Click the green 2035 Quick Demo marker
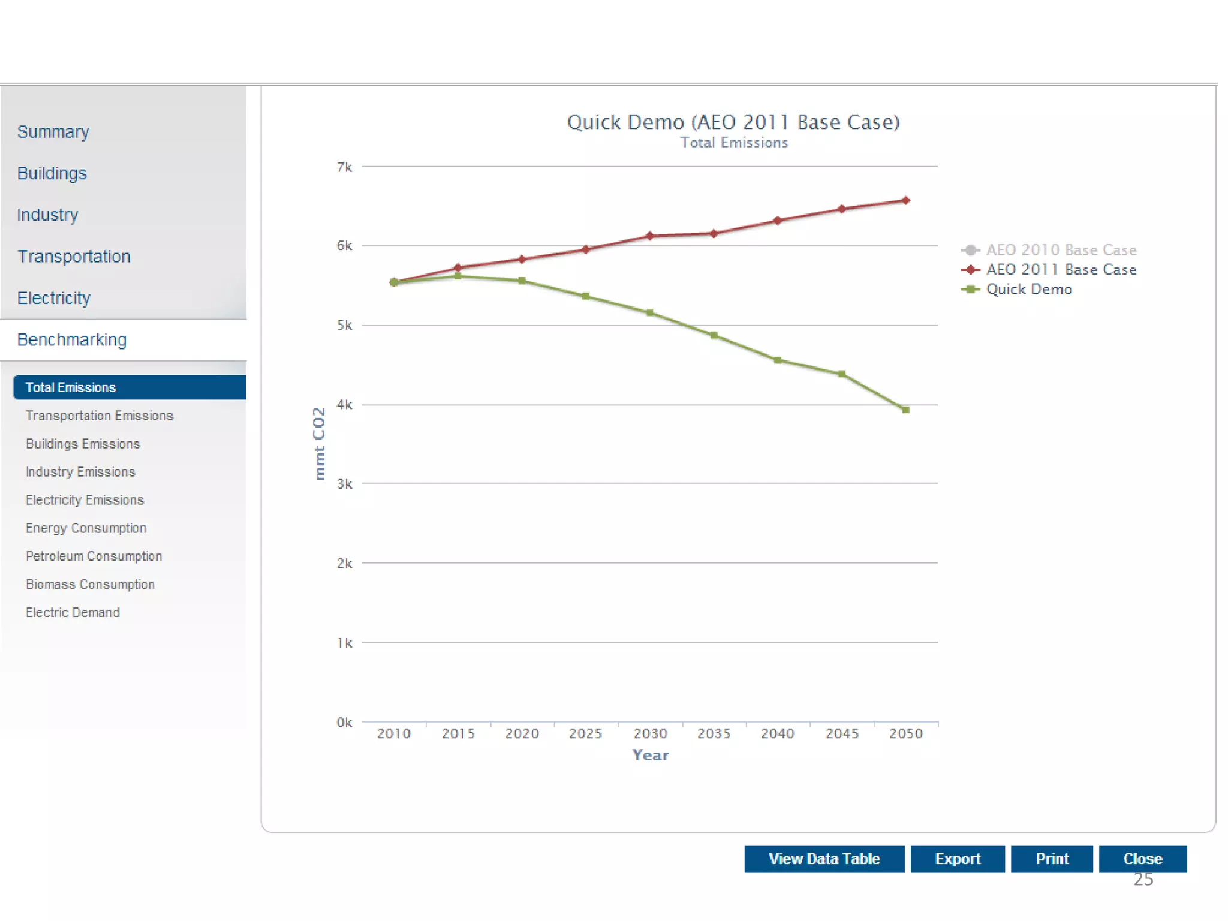The height and width of the screenshot is (921, 1228). point(714,336)
